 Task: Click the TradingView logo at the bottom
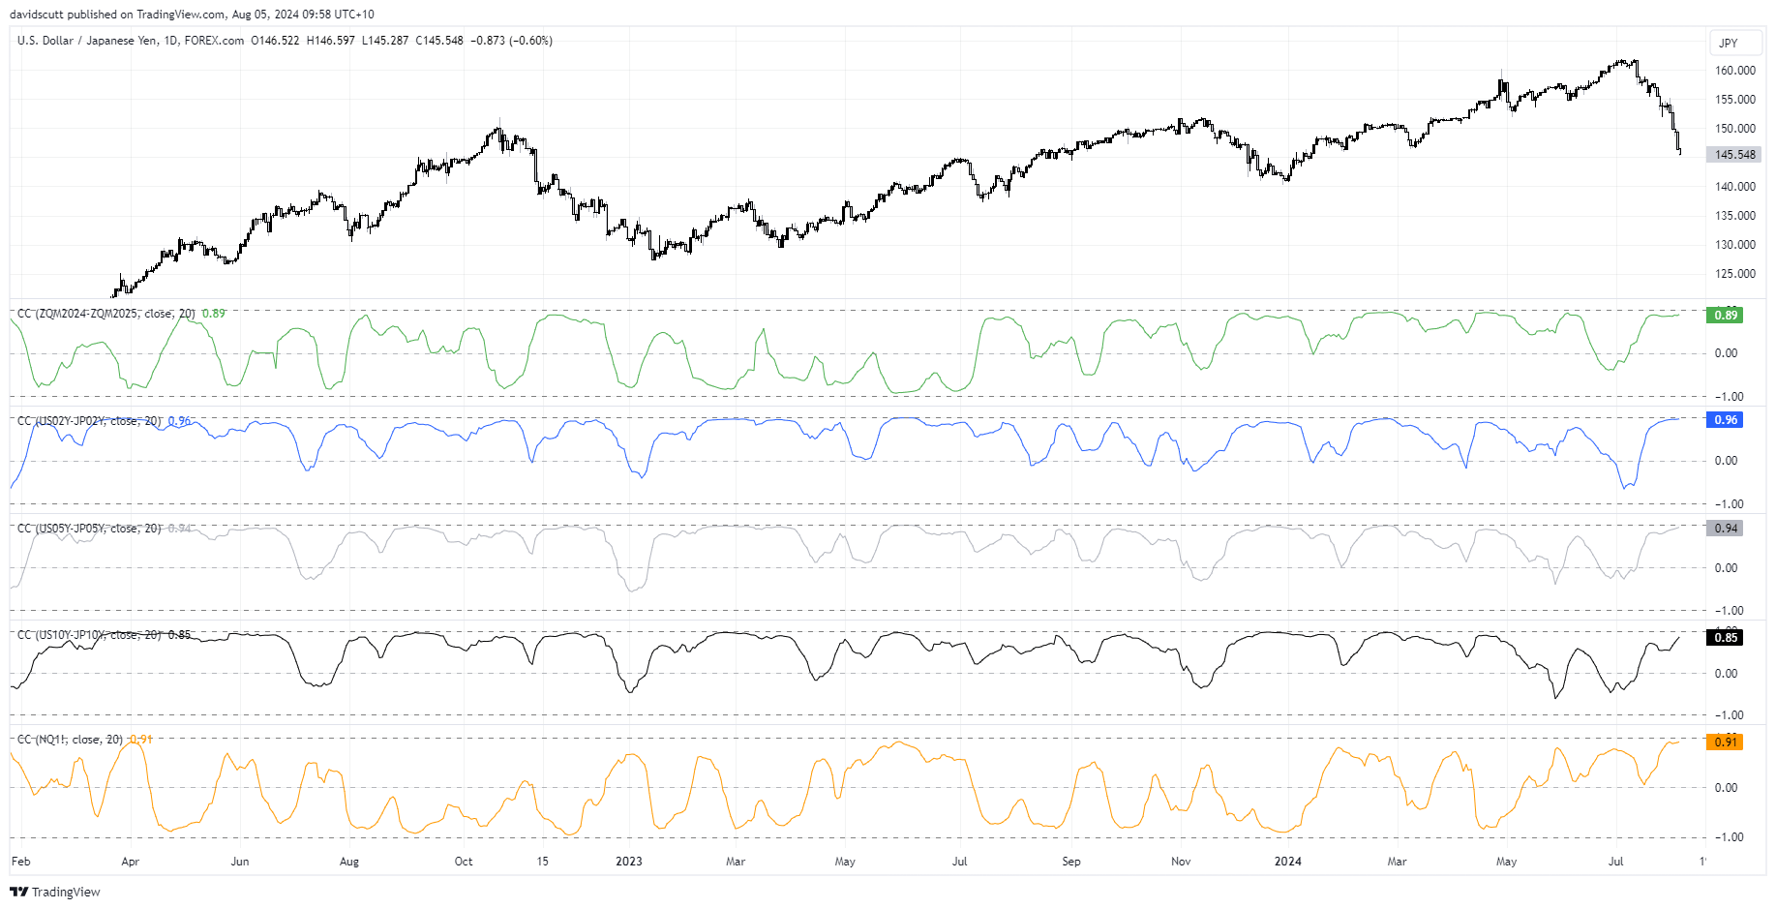pyautogui.click(x=55, y=892)
